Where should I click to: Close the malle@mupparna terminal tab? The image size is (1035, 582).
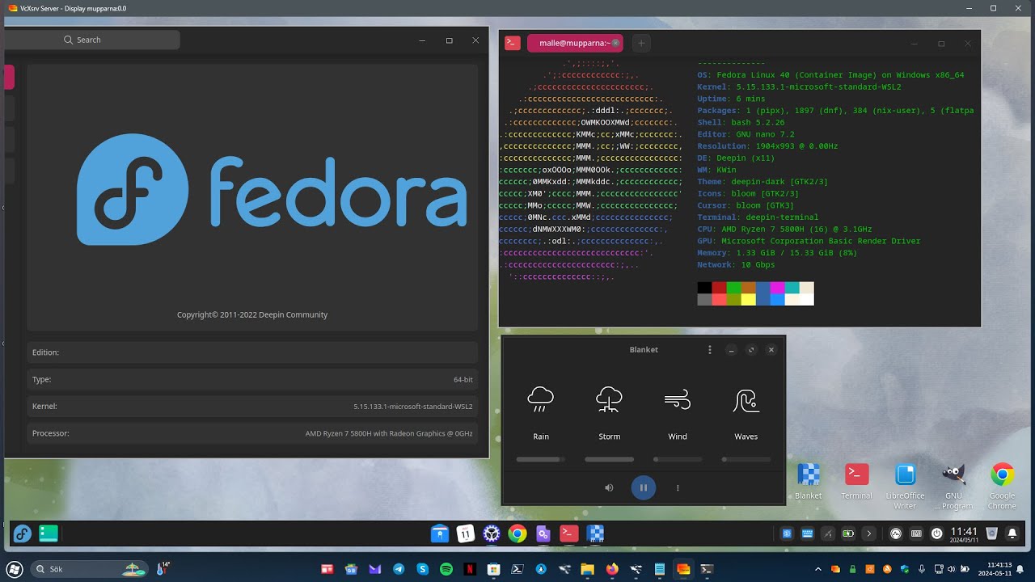(615, 44)
